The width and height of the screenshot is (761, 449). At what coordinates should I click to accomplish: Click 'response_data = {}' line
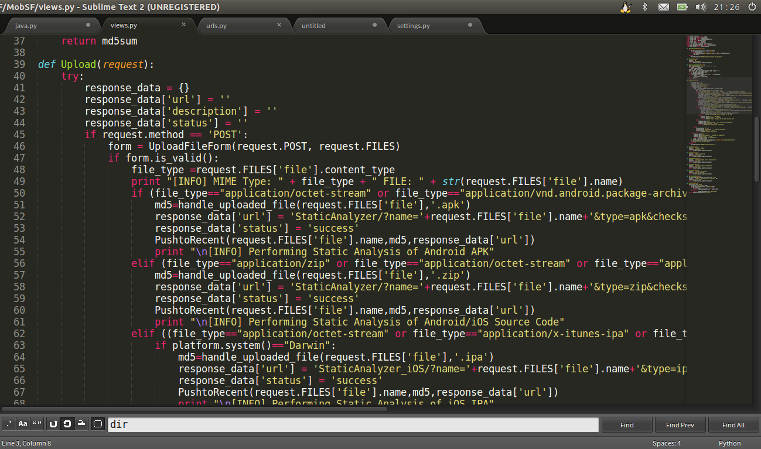(137, 88)
